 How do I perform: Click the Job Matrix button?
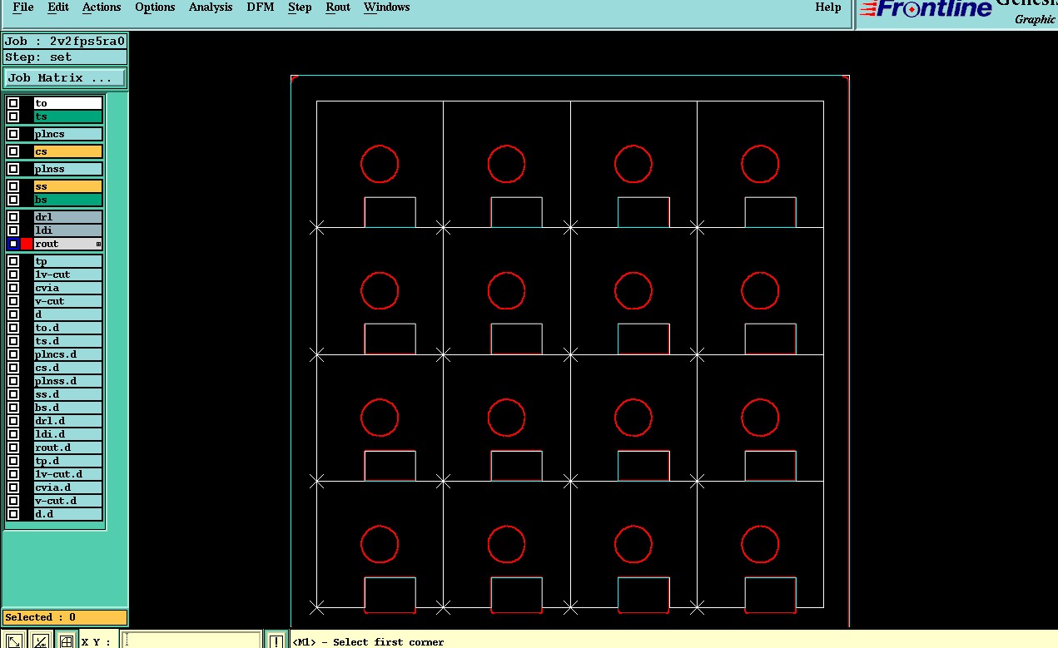click(65, 78)
